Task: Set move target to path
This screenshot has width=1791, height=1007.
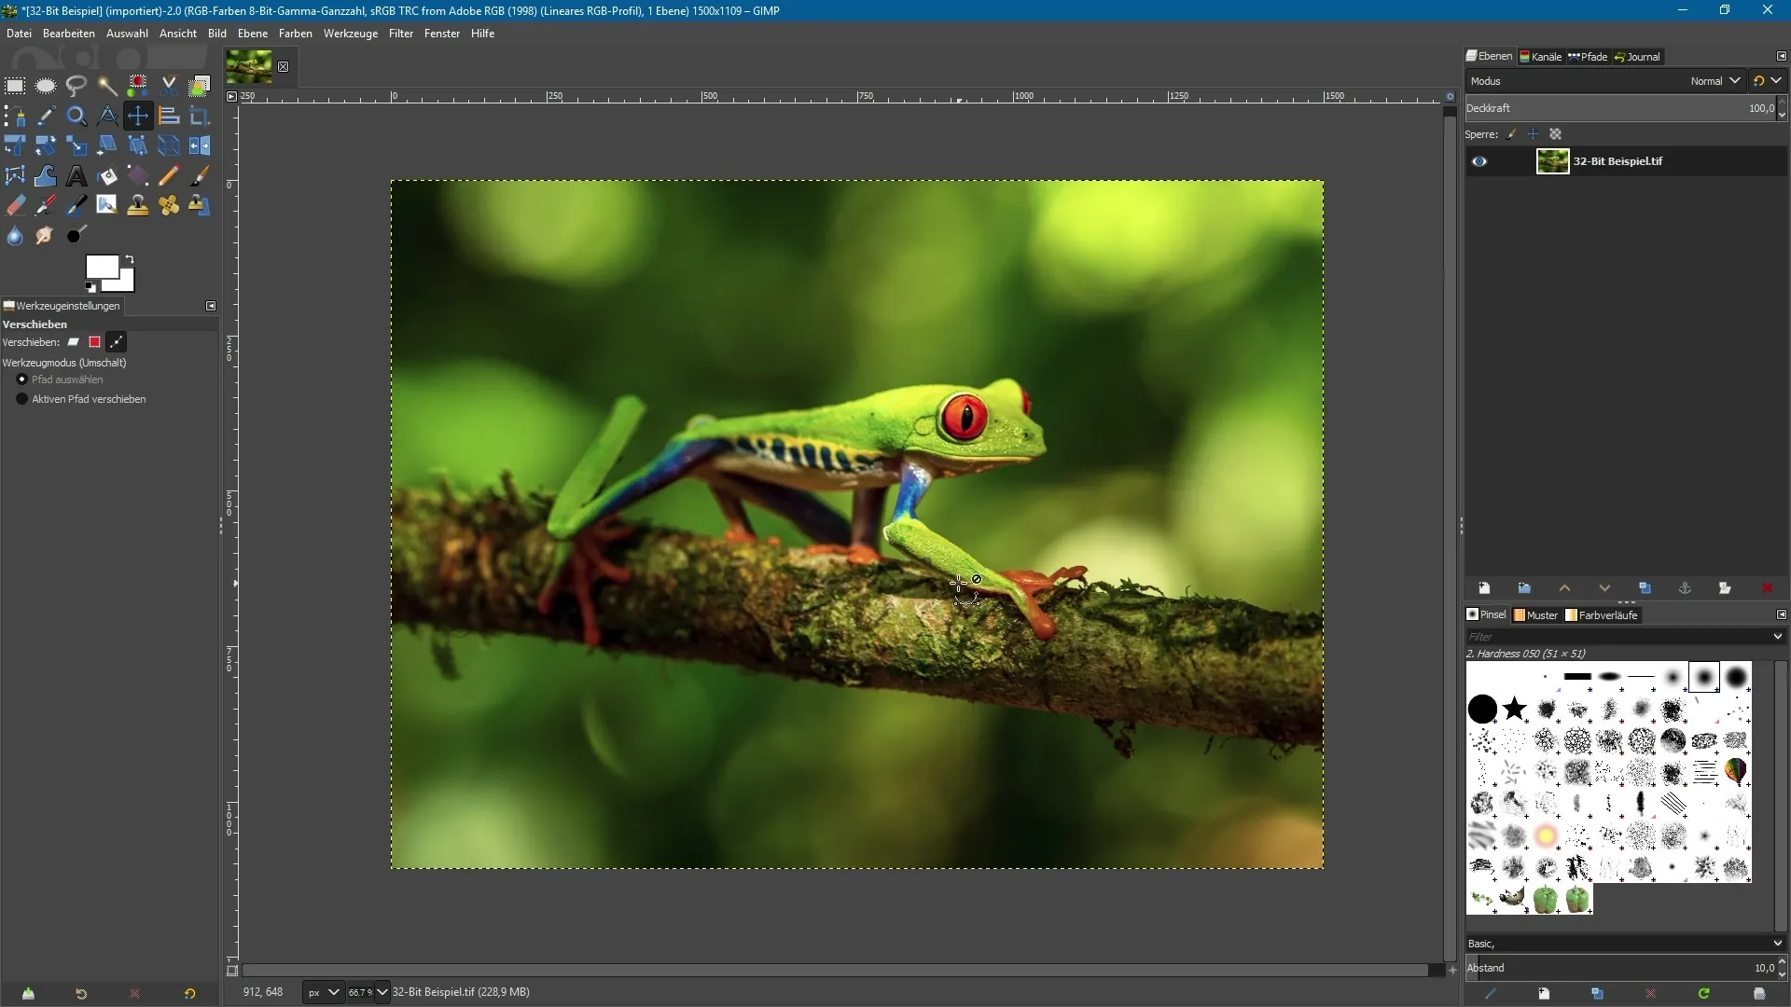Action: click(116, 342)
